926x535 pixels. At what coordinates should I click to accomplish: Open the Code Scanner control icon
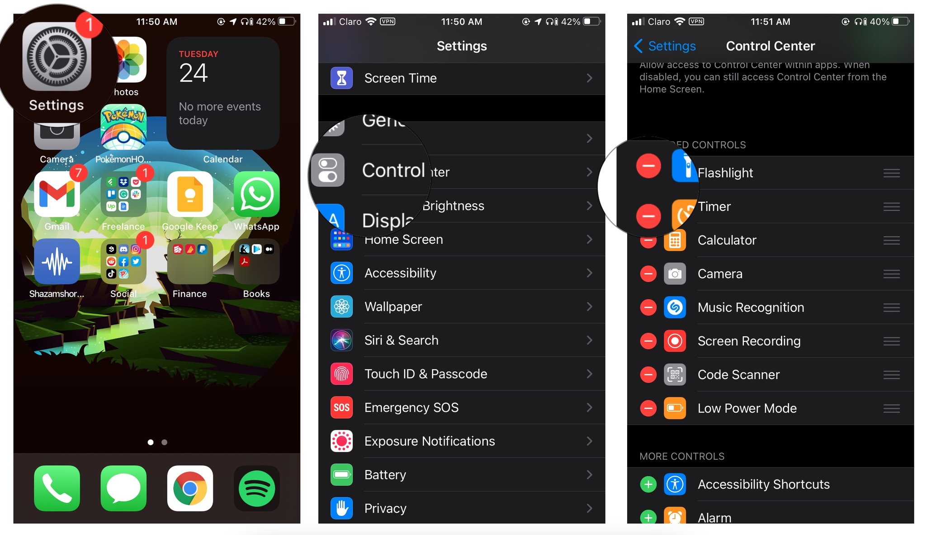(675, 374)
